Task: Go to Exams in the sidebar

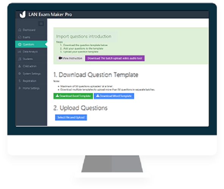Action: (31, 37)
